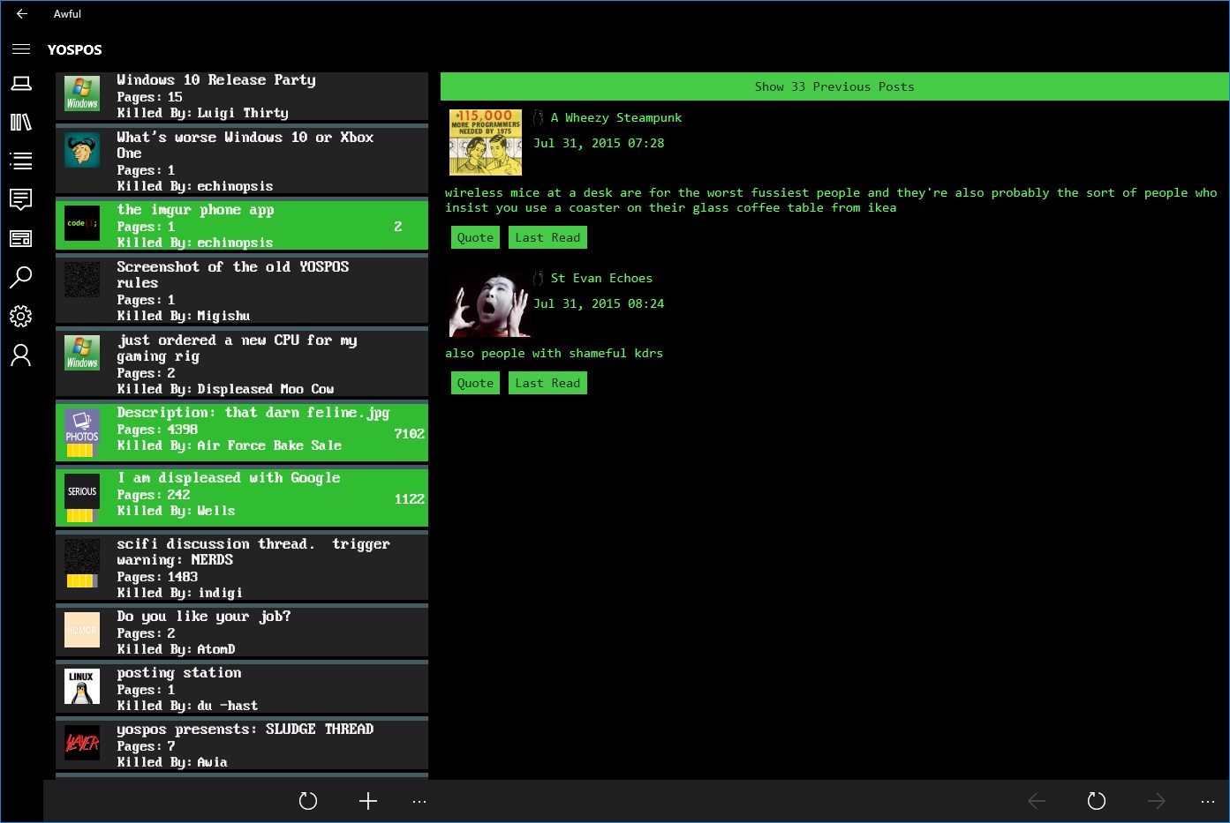Expand thread list more options ellipsis

tap(419, 801)
